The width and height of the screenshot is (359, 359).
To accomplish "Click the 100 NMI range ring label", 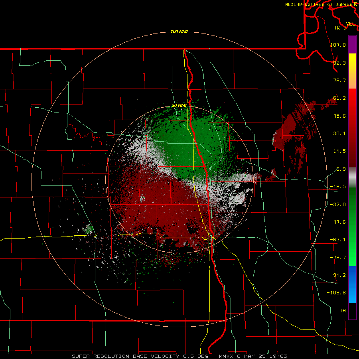I will click(179, 32).
